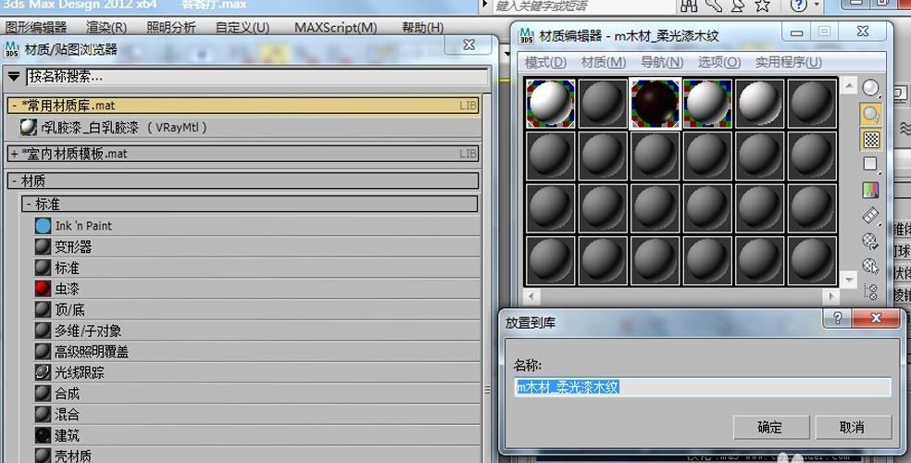Open the MAXScript(M) menu
Viewport: 911px width, 463px height.
335,27
